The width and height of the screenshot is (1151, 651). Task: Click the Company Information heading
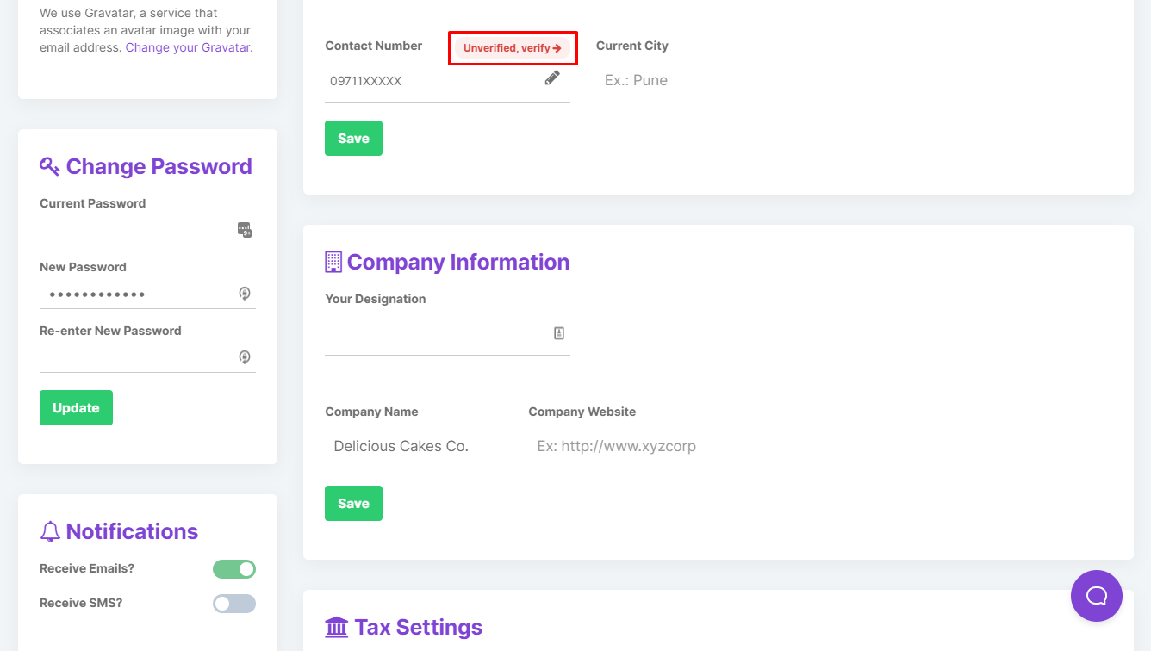click(458, 262)
